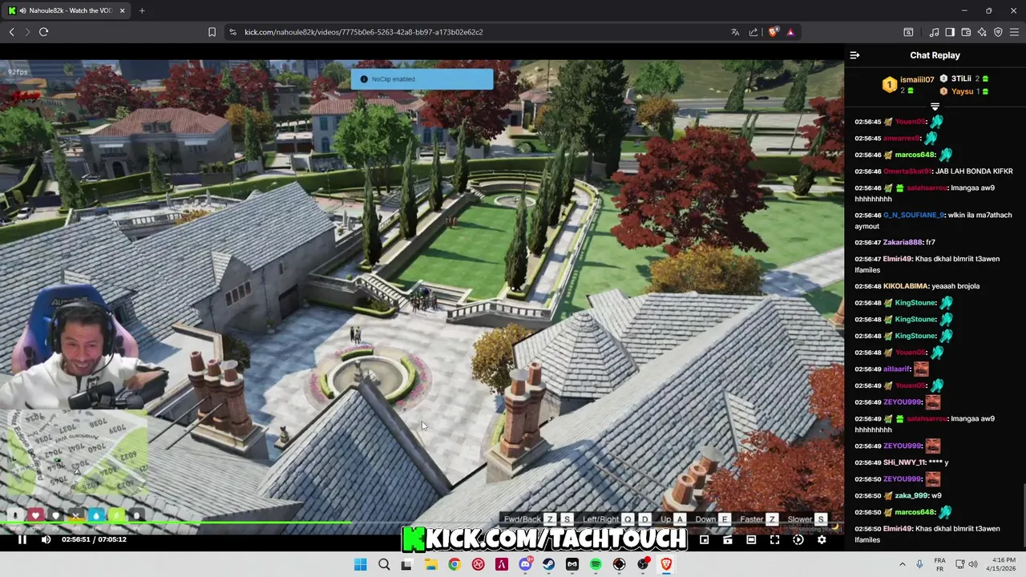The height and width of the screenshot is (577, 1026).
Task: Open video player settings gear
Action: click(x=822, y=540)
